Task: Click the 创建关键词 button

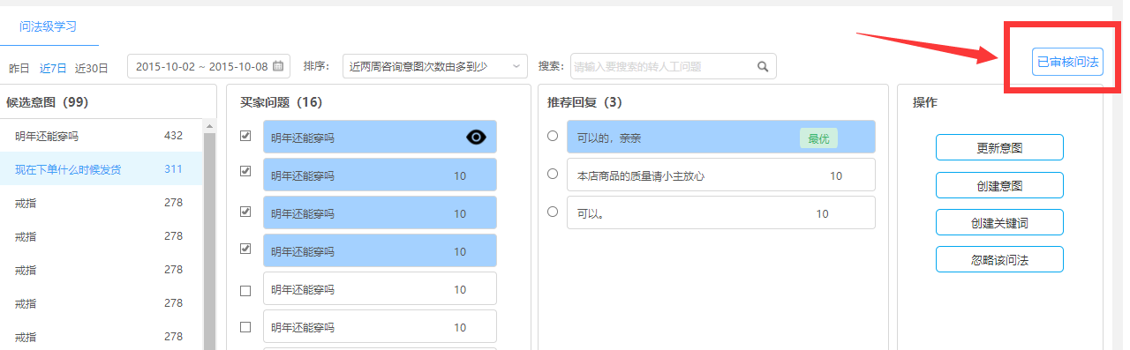Action: [x=999, y=222]
